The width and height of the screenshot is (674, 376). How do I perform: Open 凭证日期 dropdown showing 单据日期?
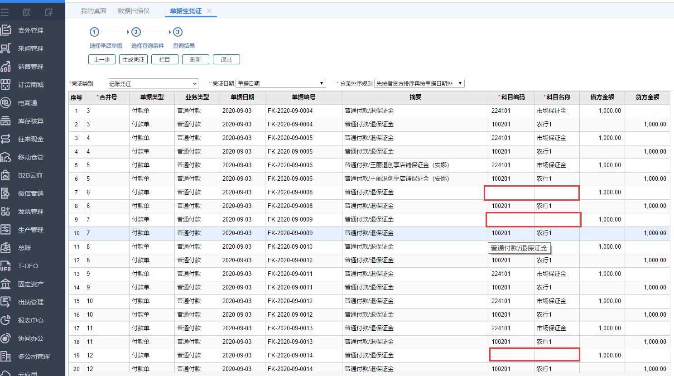pyautogui.click(x=281, y=83)
